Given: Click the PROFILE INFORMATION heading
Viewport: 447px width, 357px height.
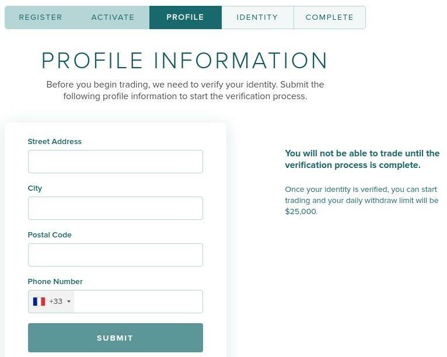Looking at the screenshot, I should click(x=185, y=61).
